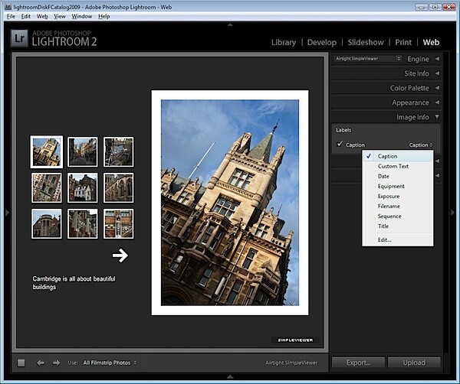Expand the Site Info panel

tap(437, 73)
